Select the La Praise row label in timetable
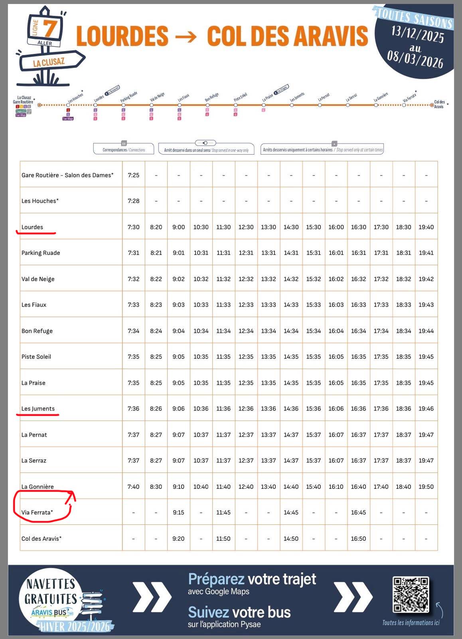 34,383
